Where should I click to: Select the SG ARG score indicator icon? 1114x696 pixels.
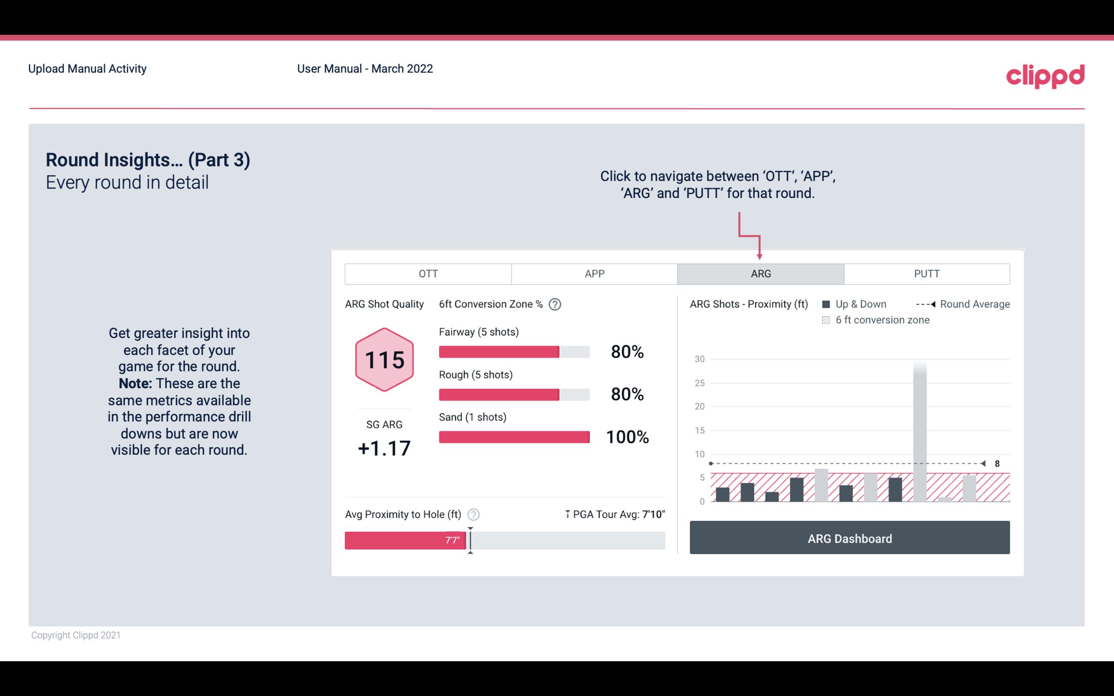383,359
